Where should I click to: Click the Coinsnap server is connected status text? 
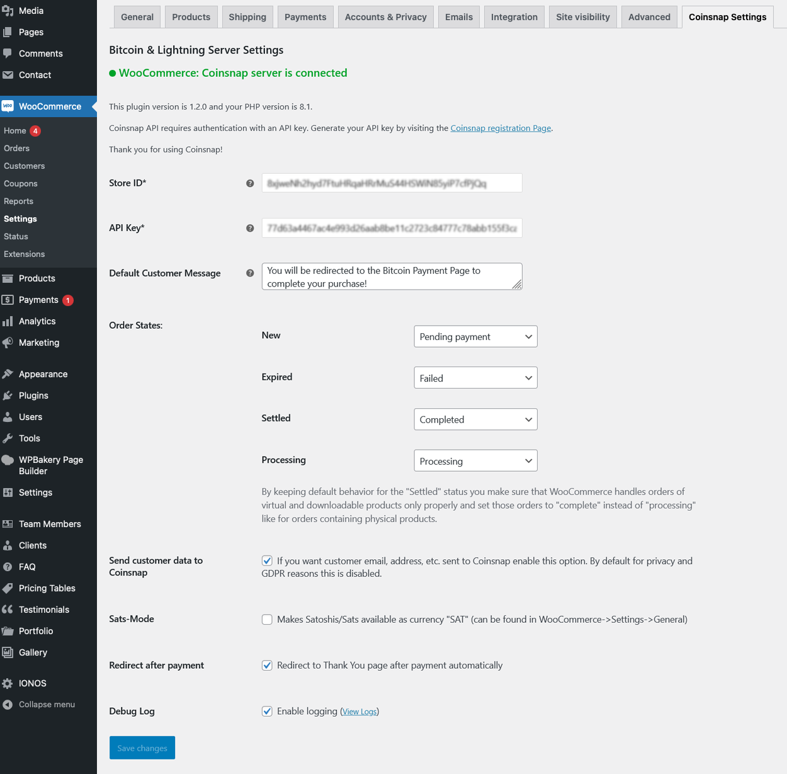pyautogui.click(x=233, y=73)
